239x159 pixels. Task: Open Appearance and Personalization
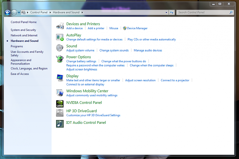[x=21, y=62]
